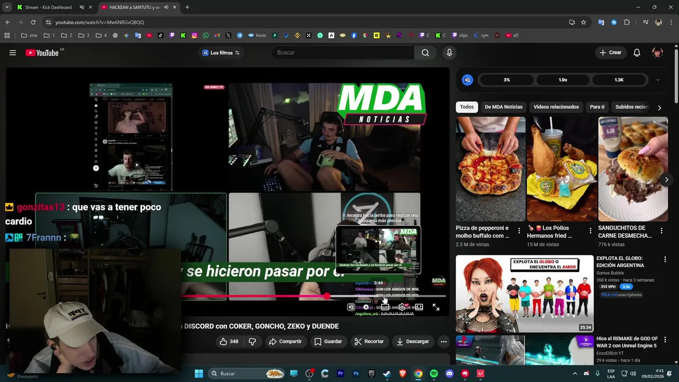Open player settings gear
Image resolution: width=679 pixels, height=382 pixels.
403,307
